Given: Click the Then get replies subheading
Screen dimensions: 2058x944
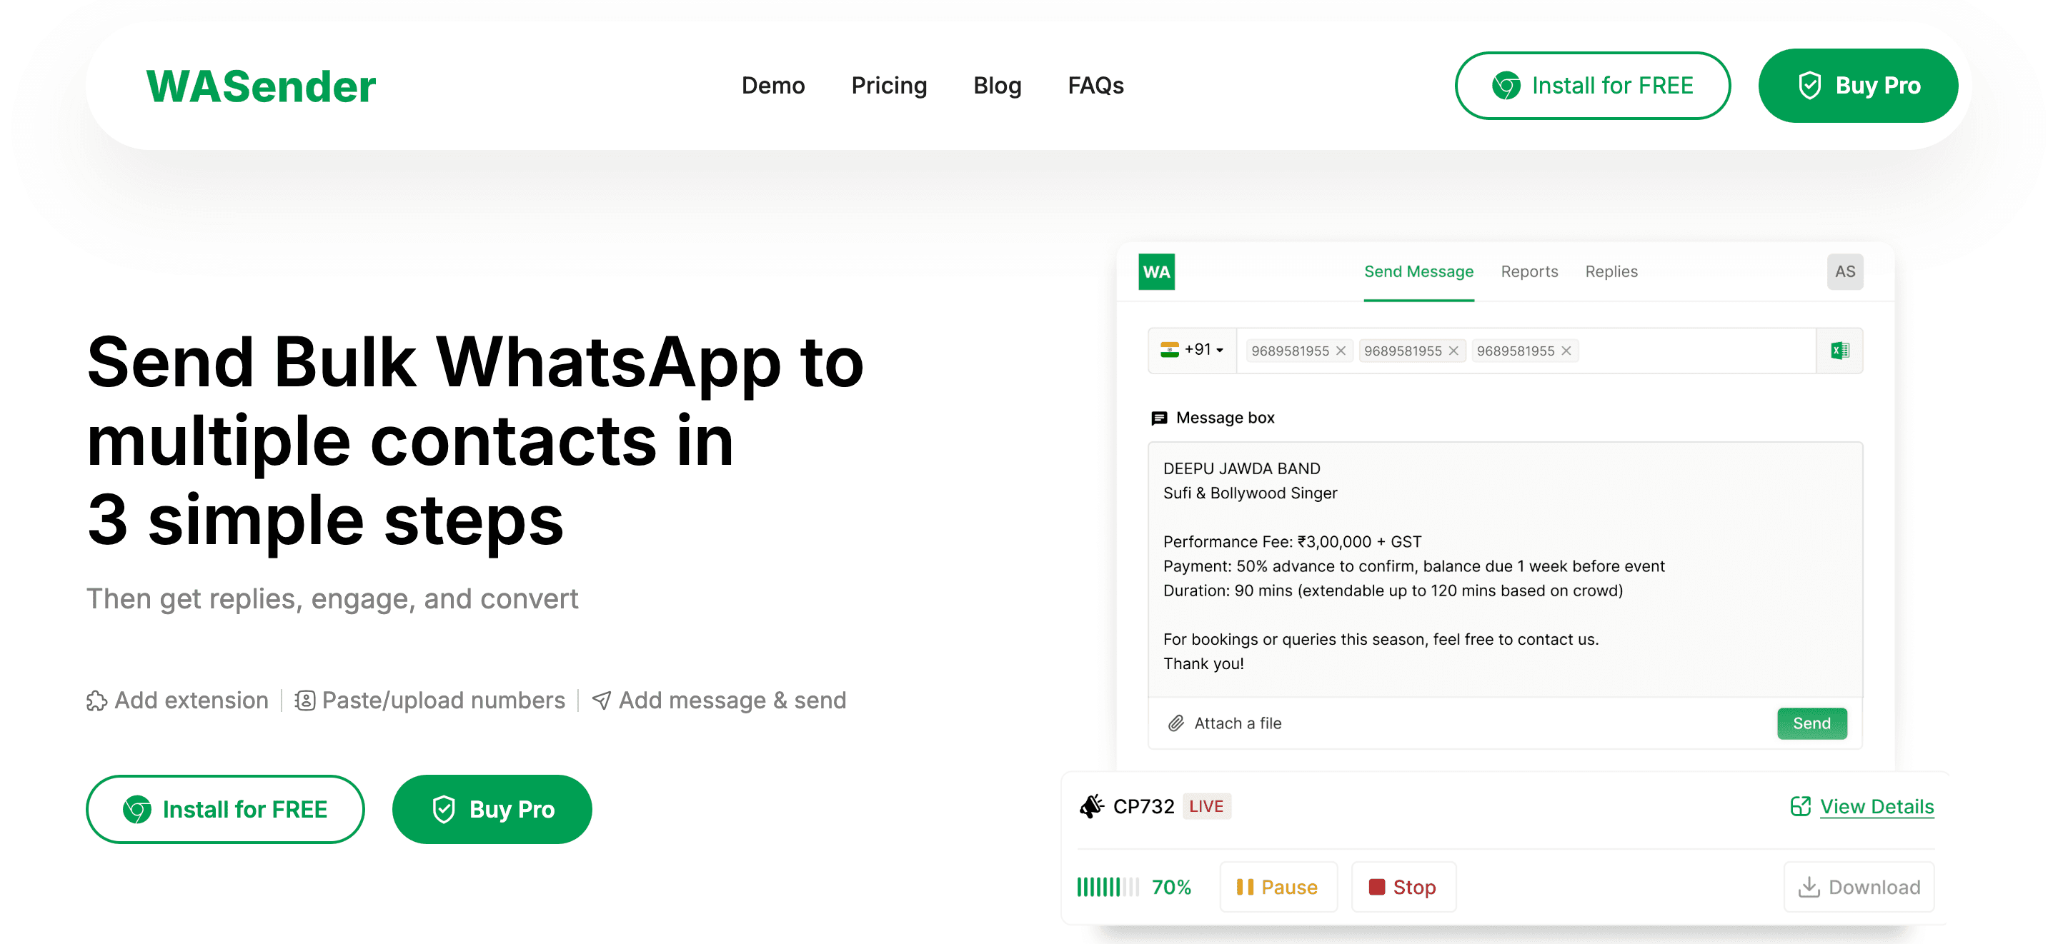Looking at the screenshot, I should pos(332,599).
